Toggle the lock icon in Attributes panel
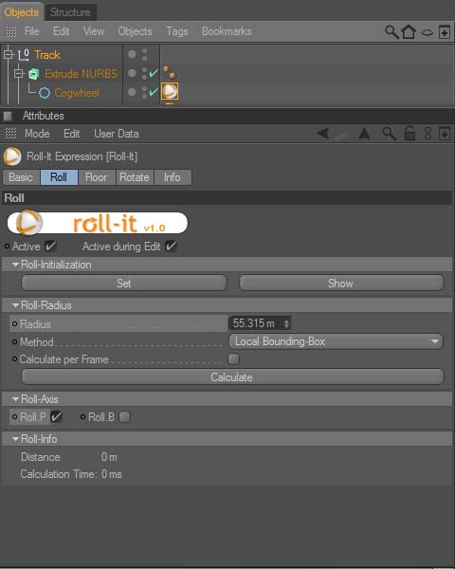 [409, 134]
